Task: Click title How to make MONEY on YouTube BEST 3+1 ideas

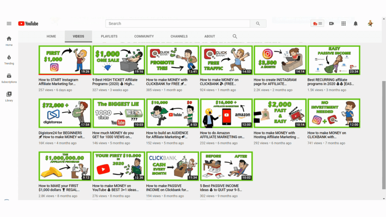Action: (115, 188)
